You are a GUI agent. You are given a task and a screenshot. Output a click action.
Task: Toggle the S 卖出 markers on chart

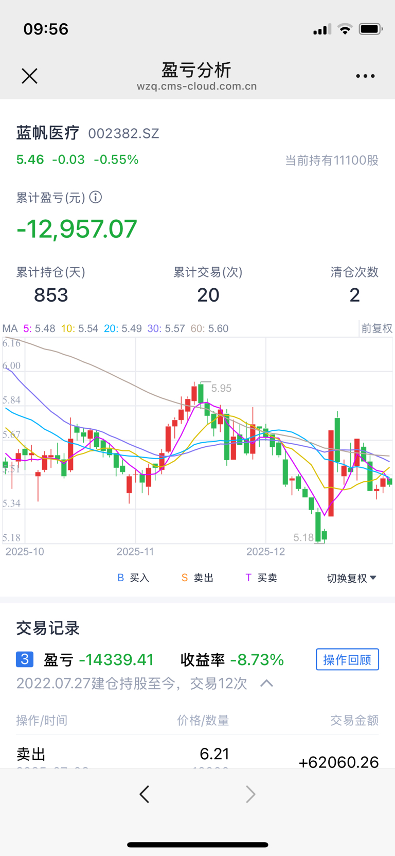pyautogui.click(x=197, y=578)
